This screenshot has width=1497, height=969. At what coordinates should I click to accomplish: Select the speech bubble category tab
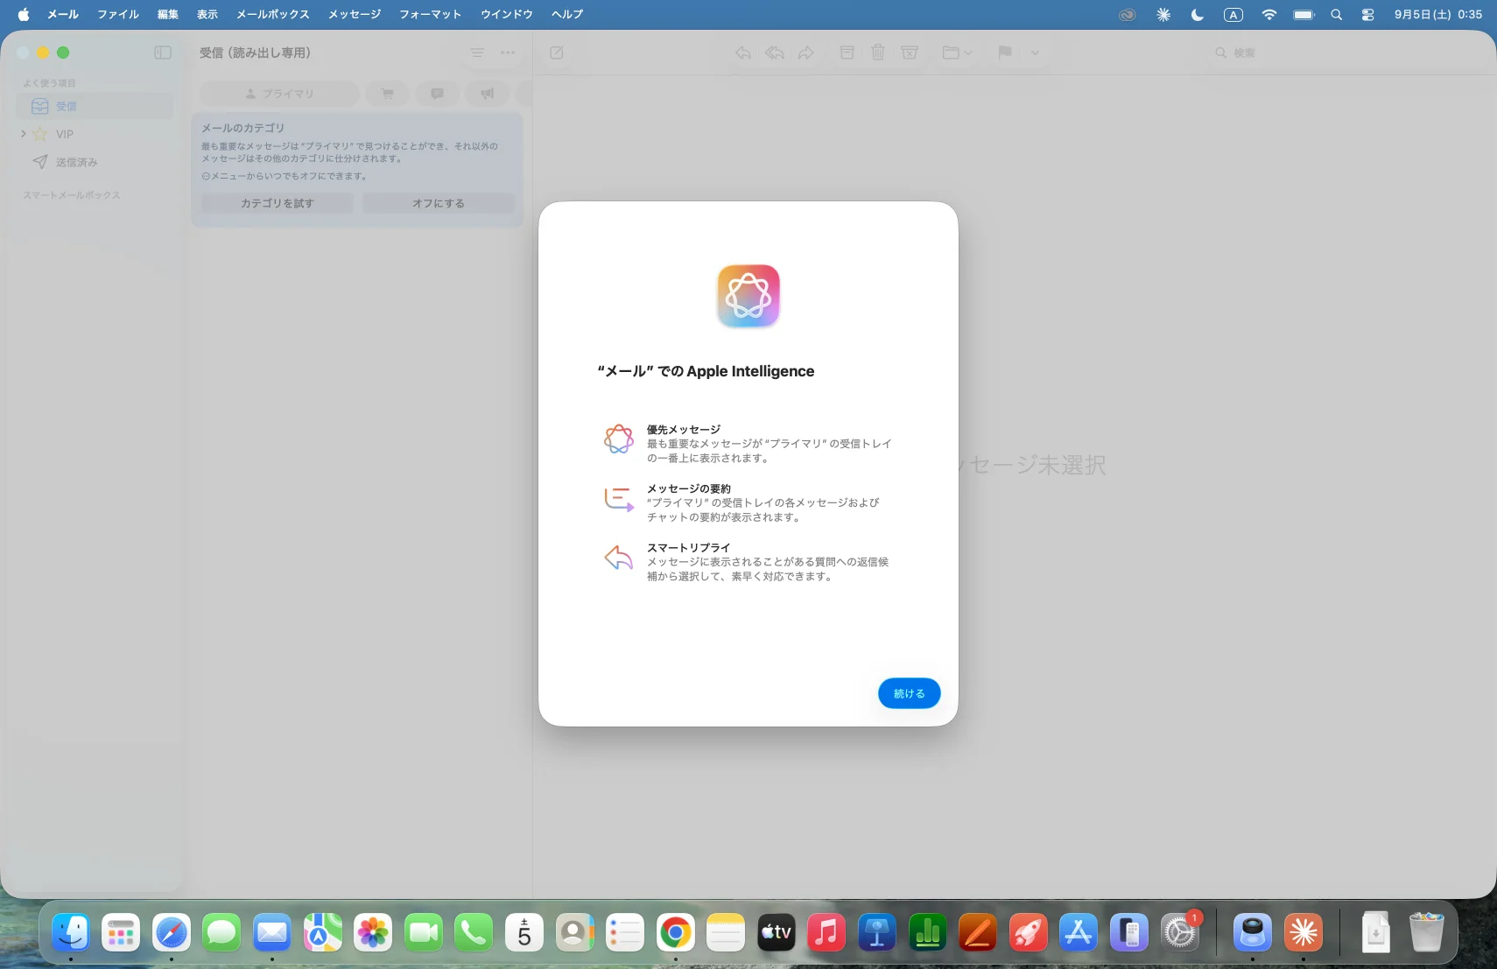(438, 94)
